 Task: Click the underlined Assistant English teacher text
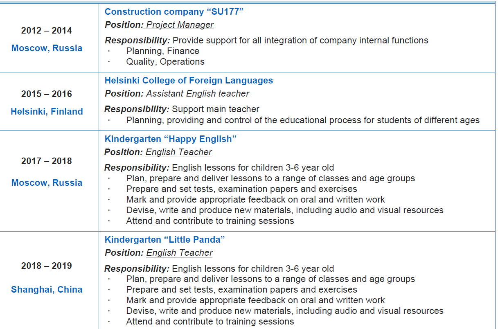pos(198,94)
